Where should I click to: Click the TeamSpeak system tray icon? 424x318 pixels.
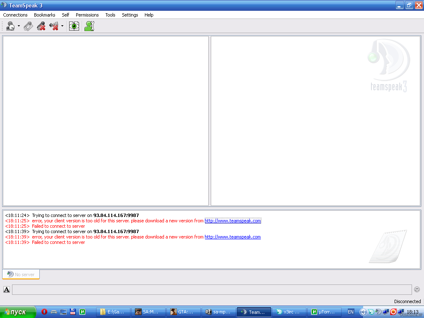378,312
